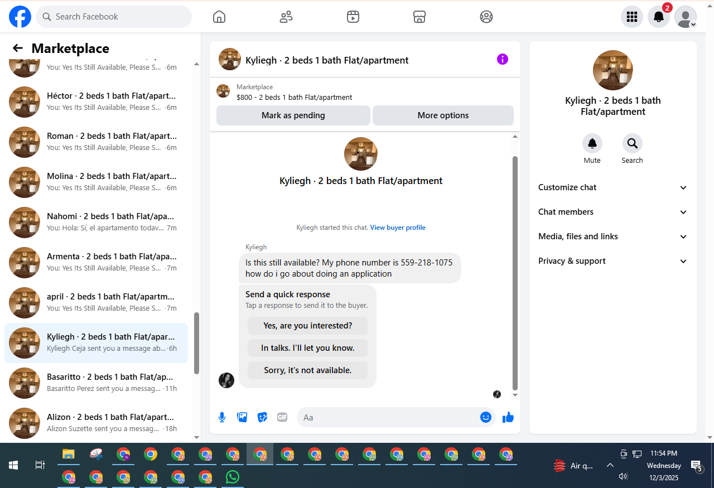The width and height of the screenshot is (714, 488).
Task: Open the $800 - 2 beds listing link
Action: pos(295,97)
